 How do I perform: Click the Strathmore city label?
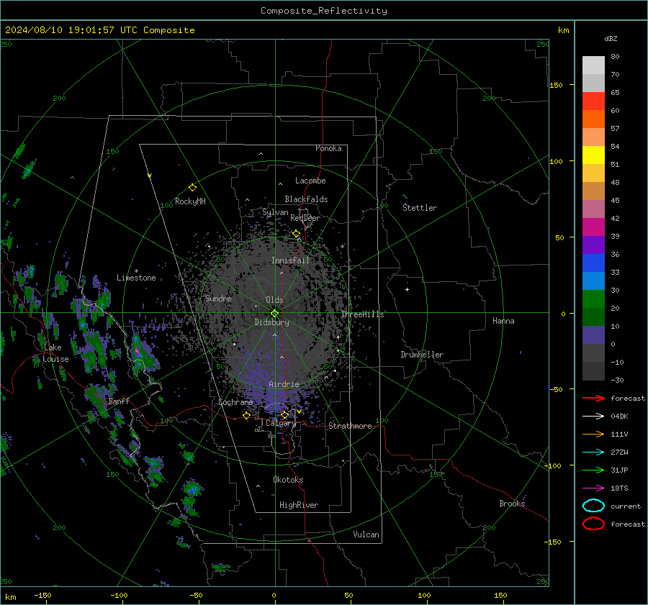click(350, 426)
